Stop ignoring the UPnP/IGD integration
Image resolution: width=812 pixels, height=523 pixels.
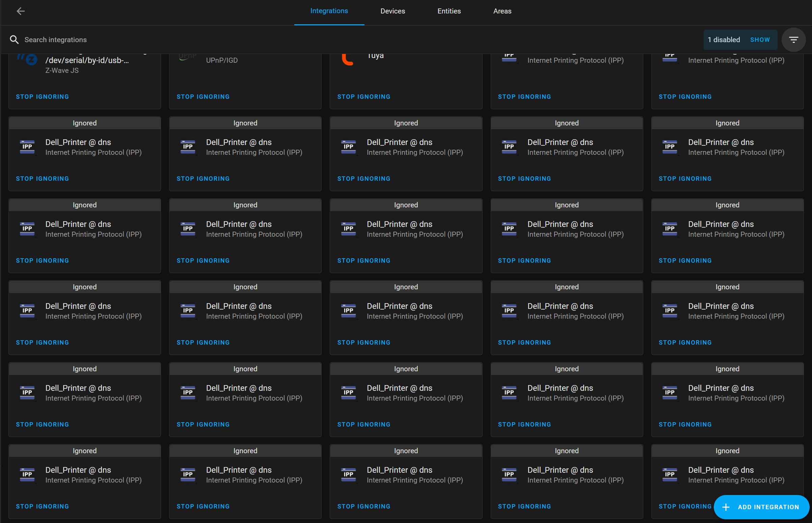[203, 96]
